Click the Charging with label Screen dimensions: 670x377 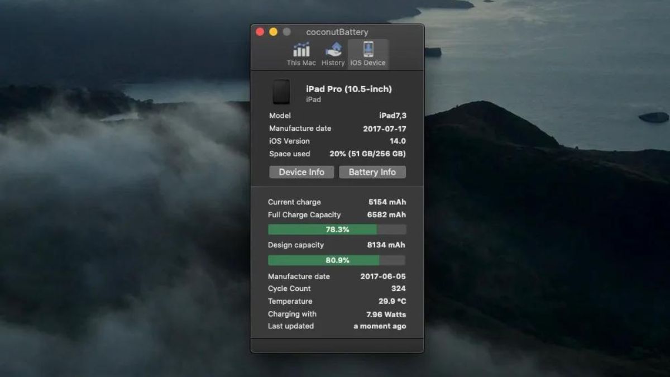click(x=292, y=314)
